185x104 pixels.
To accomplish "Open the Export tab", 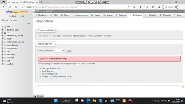I will tap(96, 15).
